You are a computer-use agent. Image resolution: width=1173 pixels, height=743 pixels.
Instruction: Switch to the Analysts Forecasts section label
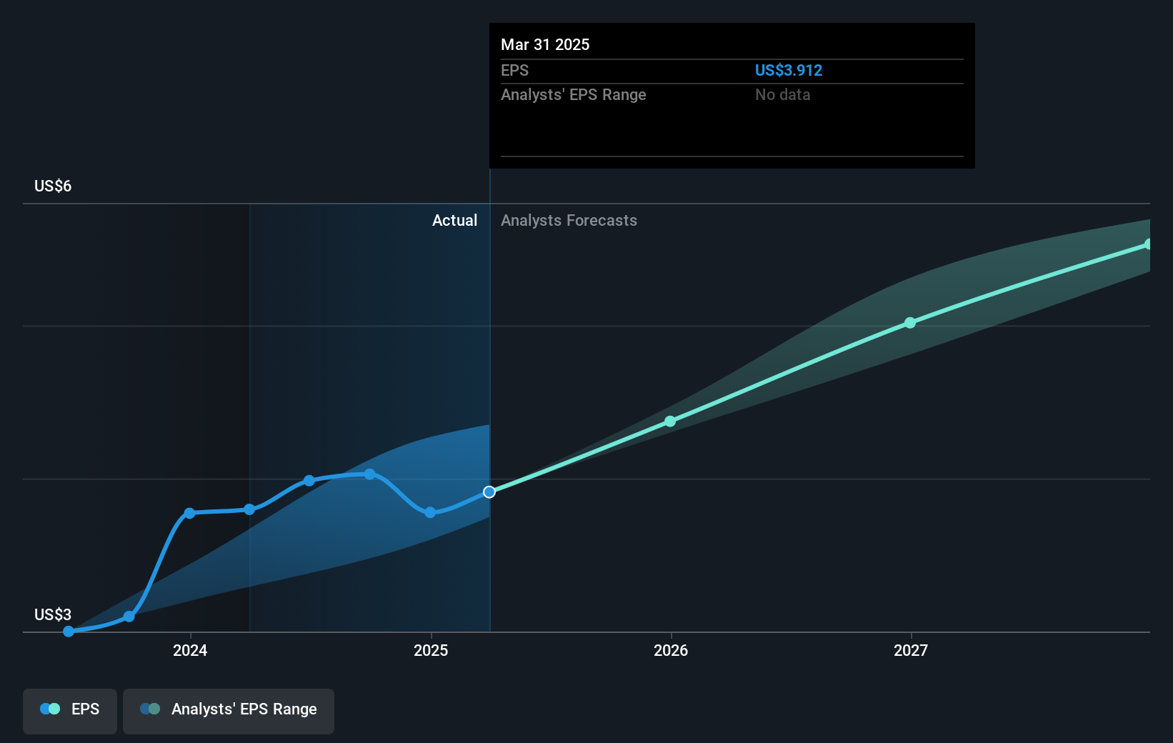point(569,220)
